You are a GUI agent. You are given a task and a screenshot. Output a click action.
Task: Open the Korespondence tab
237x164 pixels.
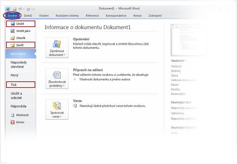(116, 15)
